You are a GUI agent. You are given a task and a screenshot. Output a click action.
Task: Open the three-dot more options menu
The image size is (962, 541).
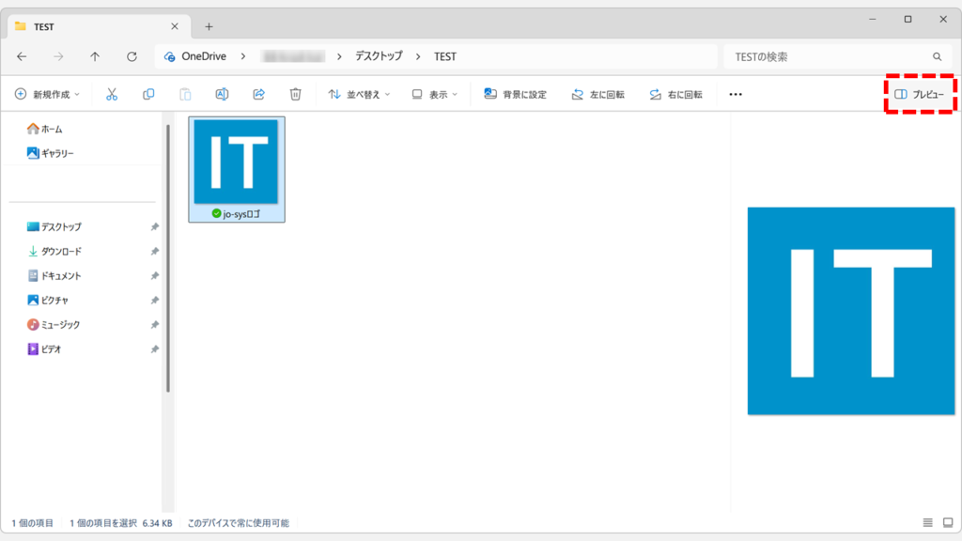(x=736, y=94)
